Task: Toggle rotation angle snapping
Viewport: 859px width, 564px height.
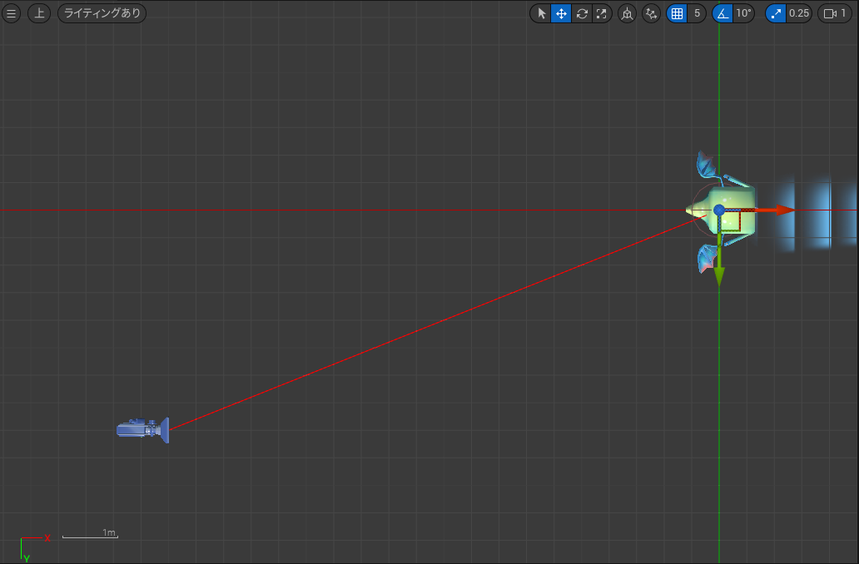Action: coord(723,13)
